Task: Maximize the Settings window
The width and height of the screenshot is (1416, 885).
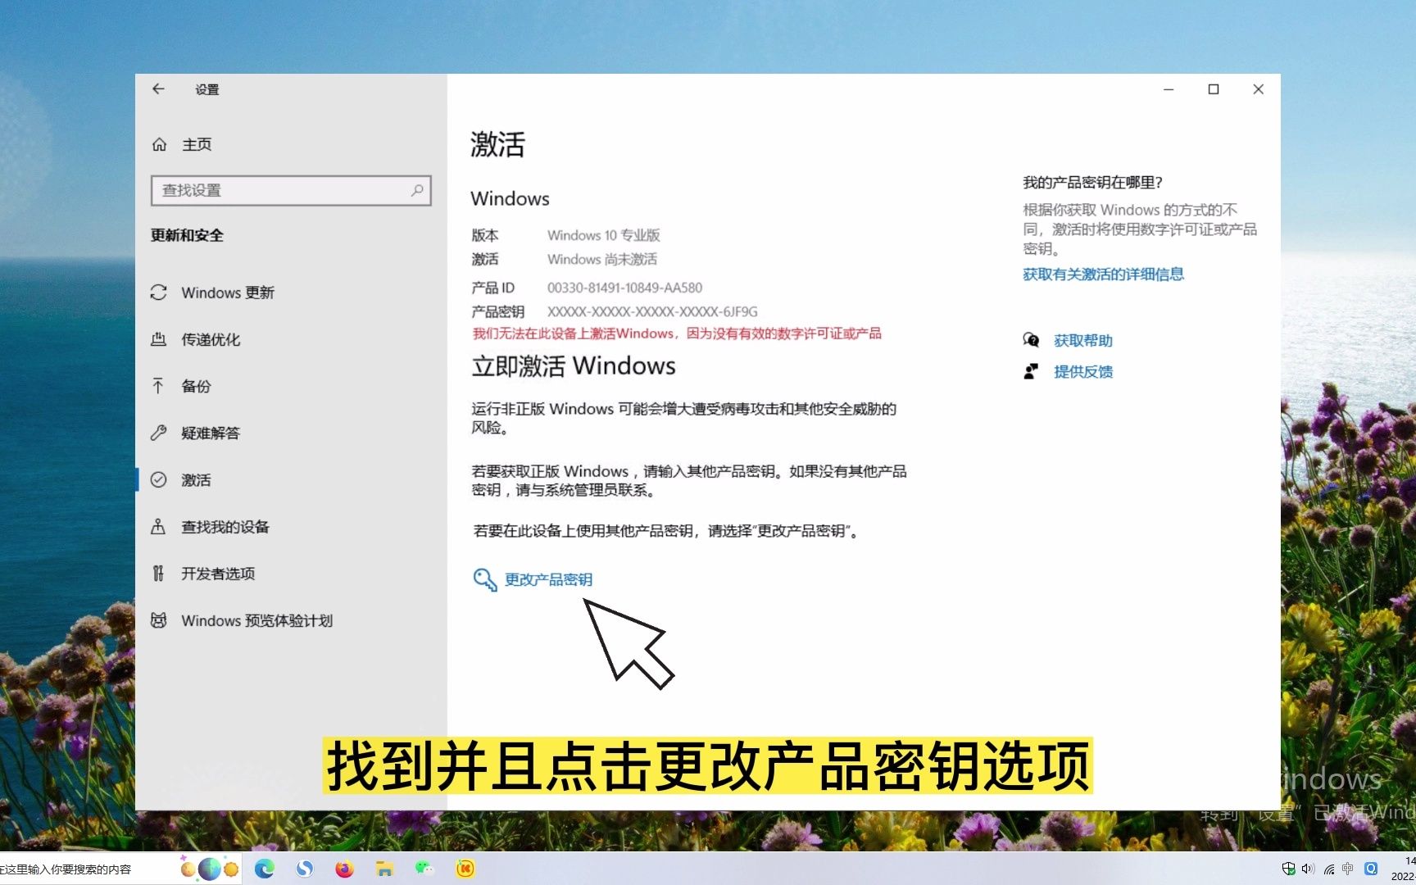Action: [x=1214, y=89]
